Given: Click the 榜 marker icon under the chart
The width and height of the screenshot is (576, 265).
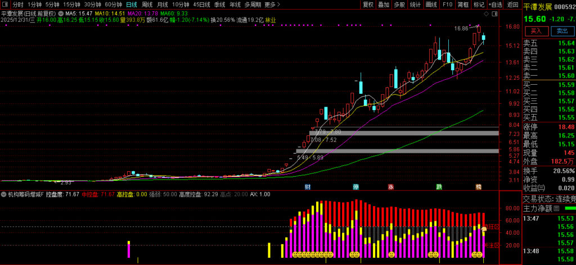Looking at the screenshot, I should 478,187.
